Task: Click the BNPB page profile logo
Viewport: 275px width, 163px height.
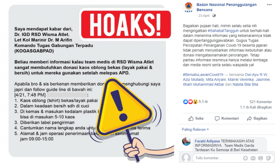Action: click(x=189, y=7)
